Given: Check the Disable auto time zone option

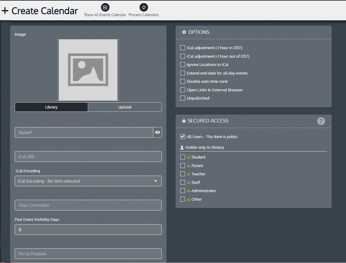Looking at the screenshot, I should (x=183, y=81).
